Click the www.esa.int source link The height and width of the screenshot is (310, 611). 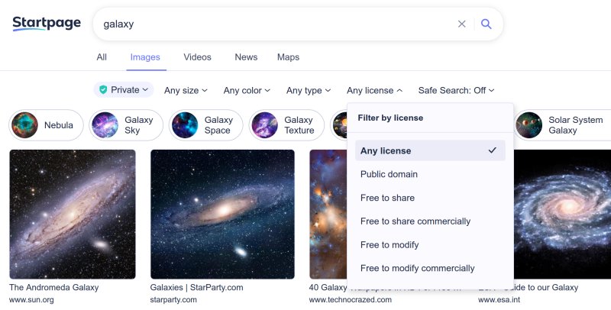pyautogui.click(x=499, y=300)
